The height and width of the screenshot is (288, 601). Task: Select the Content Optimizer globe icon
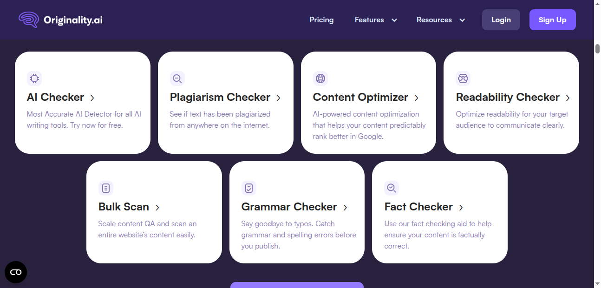tap(320, 79)
